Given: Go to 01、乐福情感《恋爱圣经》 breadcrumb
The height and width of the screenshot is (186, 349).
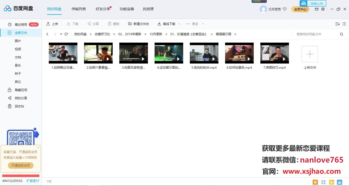Looking at the screenshot, I should [188, 34].
